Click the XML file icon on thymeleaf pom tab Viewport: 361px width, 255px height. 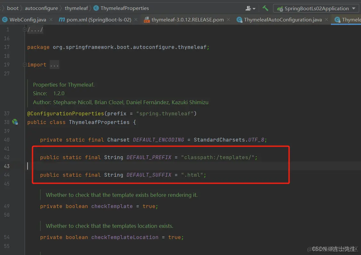(146, 20)
